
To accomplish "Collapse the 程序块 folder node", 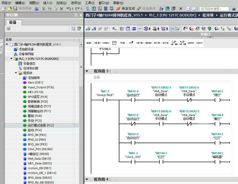I will tap(16, 73).
